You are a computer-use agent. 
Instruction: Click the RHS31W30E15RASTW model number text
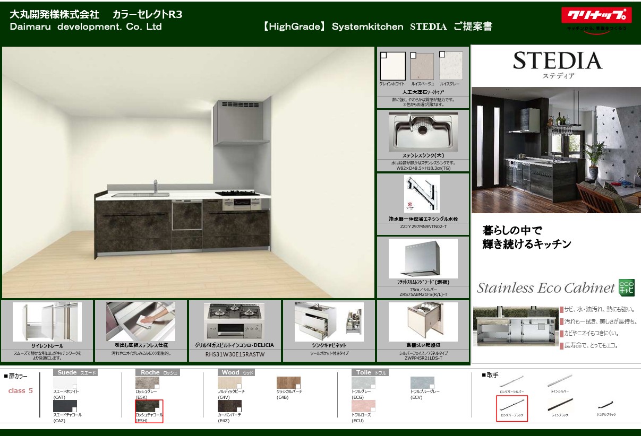click(235, 354)
